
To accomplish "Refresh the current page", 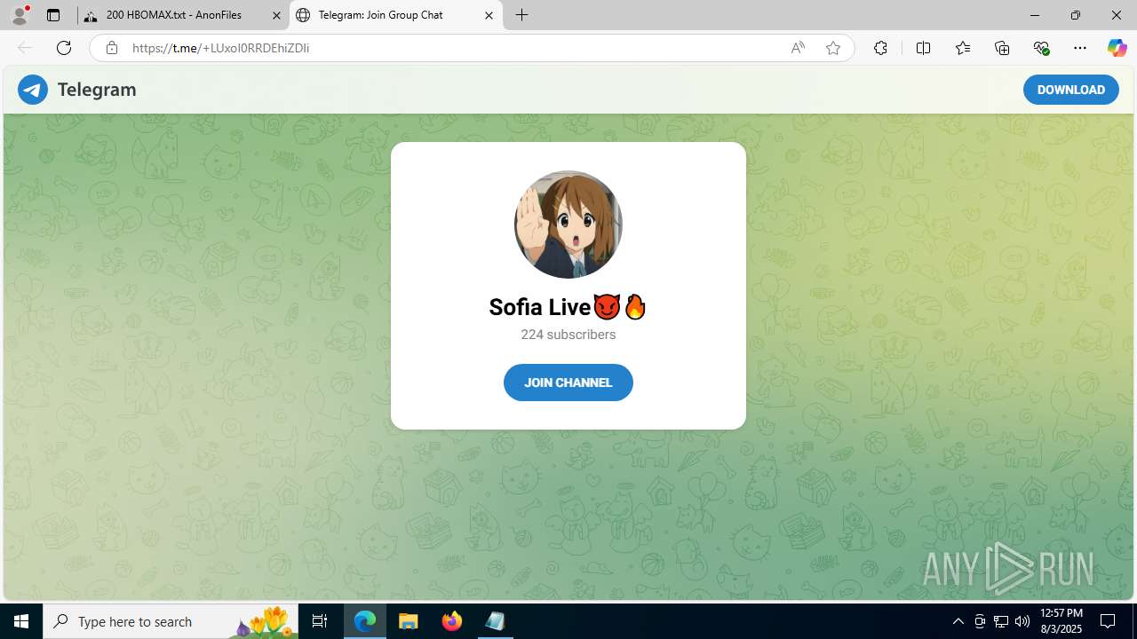I will [64, 48].
